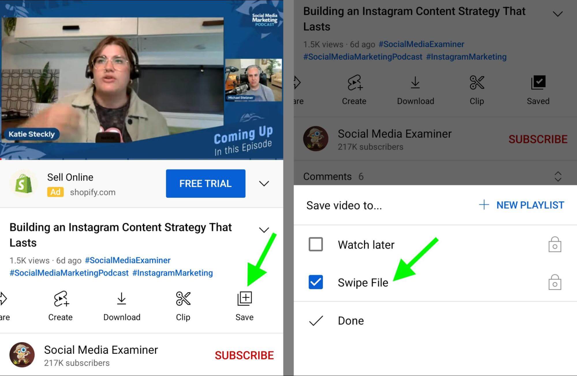Tap the Download arrow icon in left panel

point(122,299)
